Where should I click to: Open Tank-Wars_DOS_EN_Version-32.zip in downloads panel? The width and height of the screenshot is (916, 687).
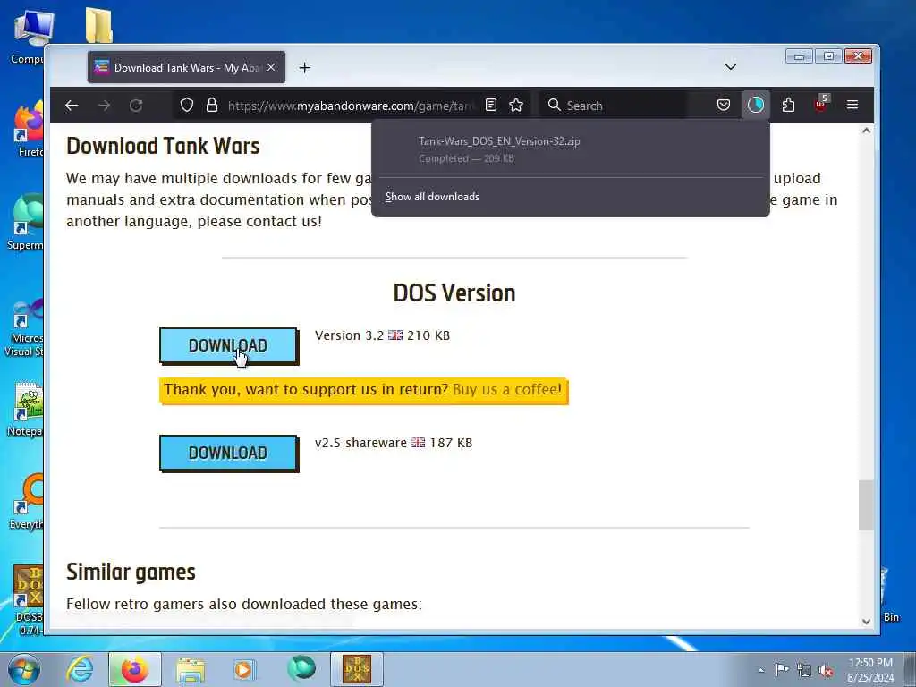pos(570,149)
